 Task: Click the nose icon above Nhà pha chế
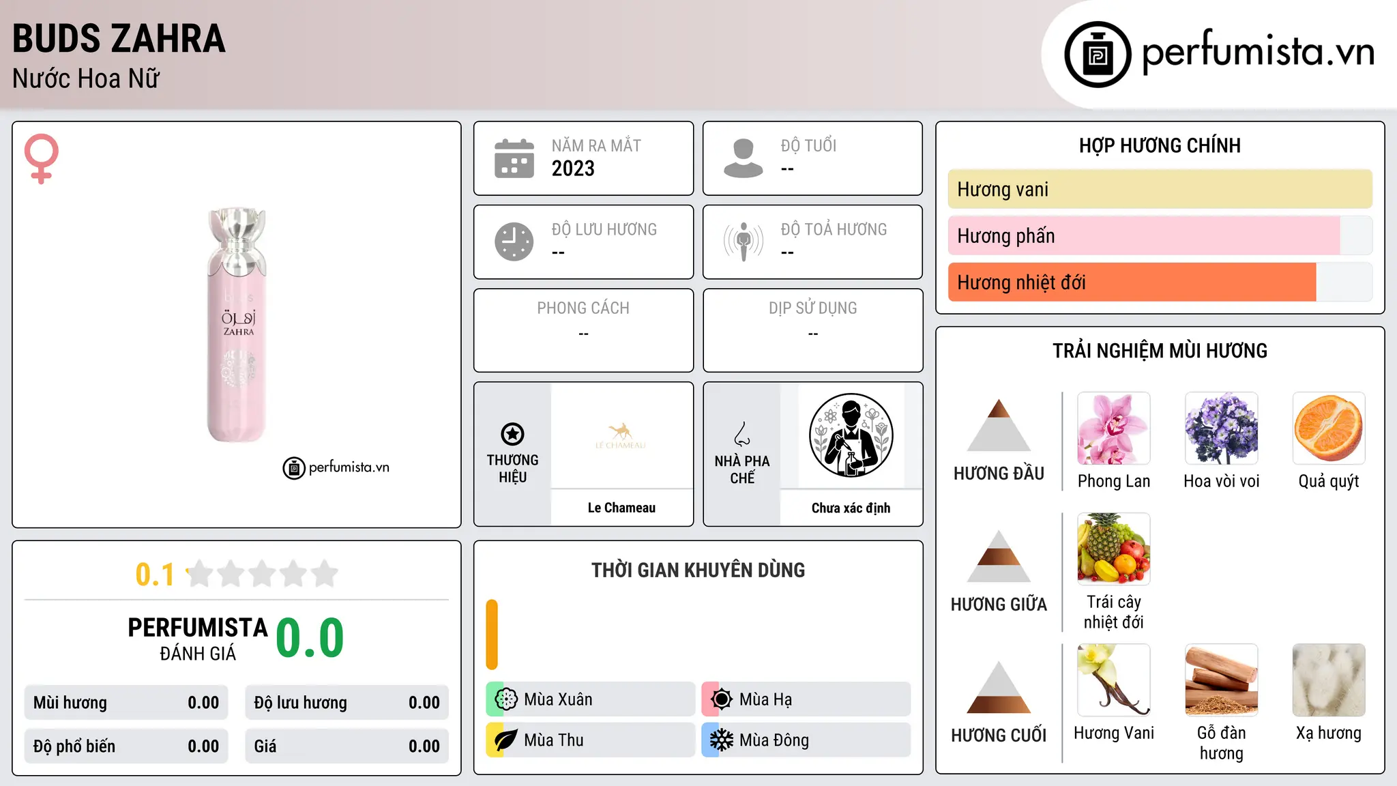click(x=742, y=434)
